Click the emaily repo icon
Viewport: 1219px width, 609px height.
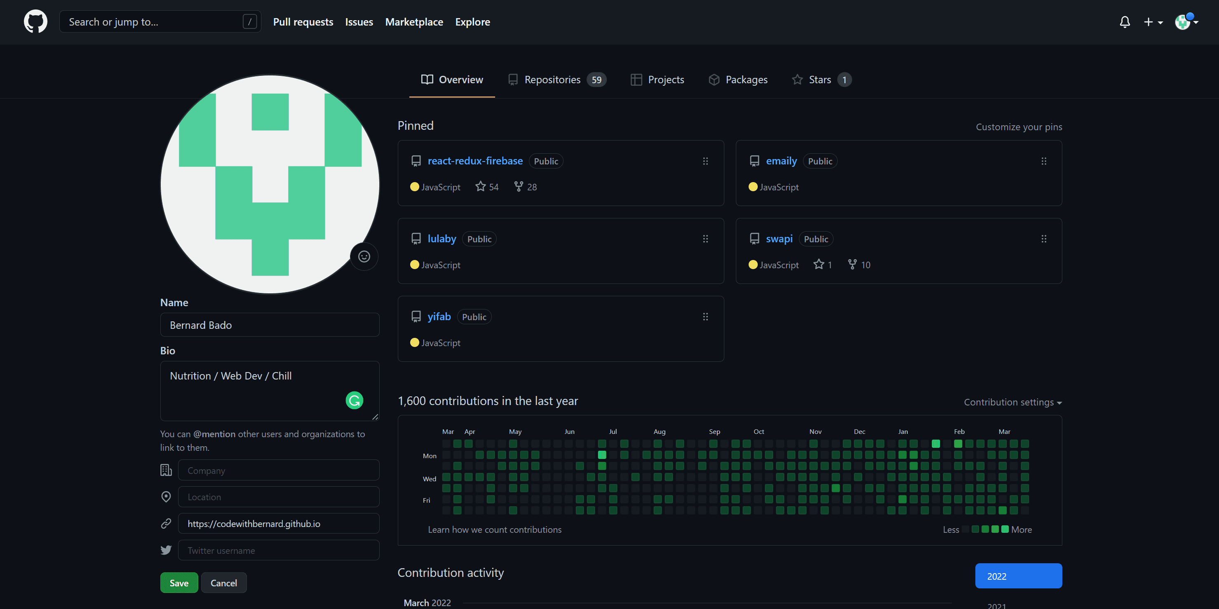pos(755,161)
